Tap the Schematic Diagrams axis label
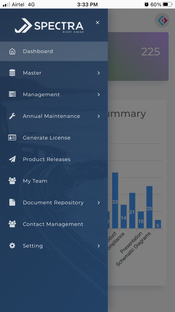This screenshot has width=175, height=312. [133, 249]
